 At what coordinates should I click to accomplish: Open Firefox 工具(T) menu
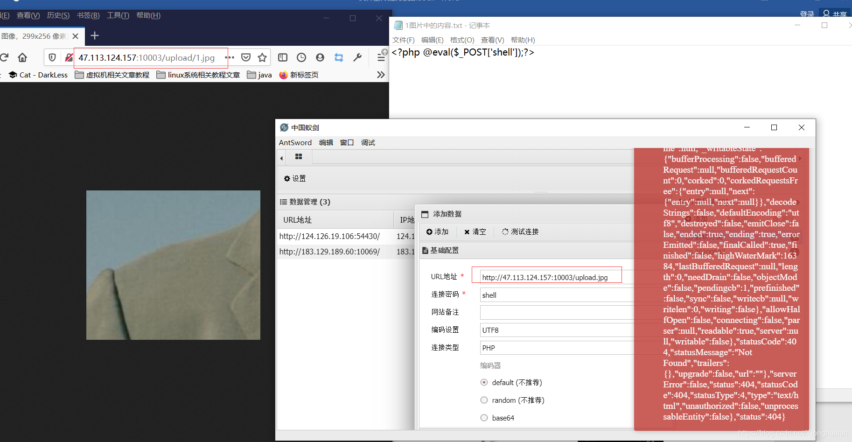(118, 15)
